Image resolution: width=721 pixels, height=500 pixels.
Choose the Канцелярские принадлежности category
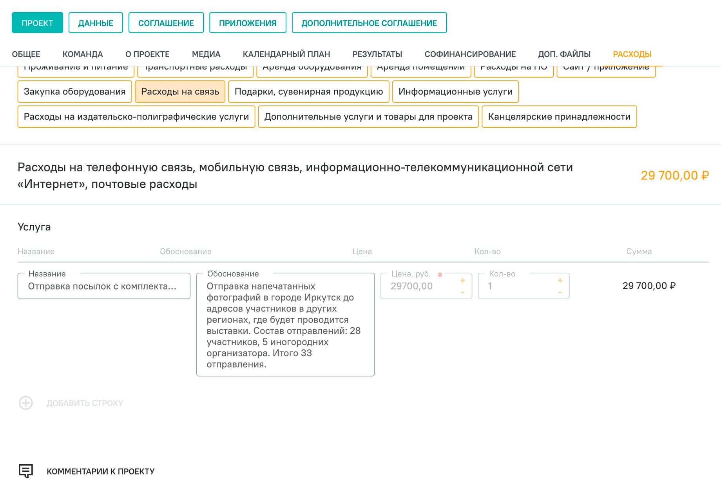[x=559, y=116]
